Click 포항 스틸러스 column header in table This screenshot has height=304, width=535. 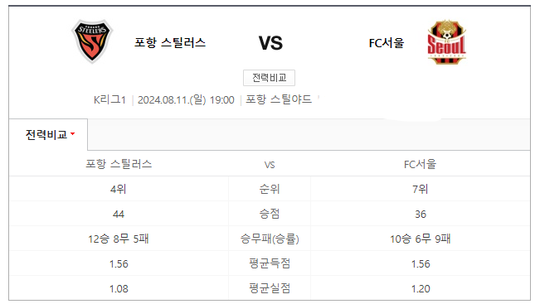(x=119, y=164)
